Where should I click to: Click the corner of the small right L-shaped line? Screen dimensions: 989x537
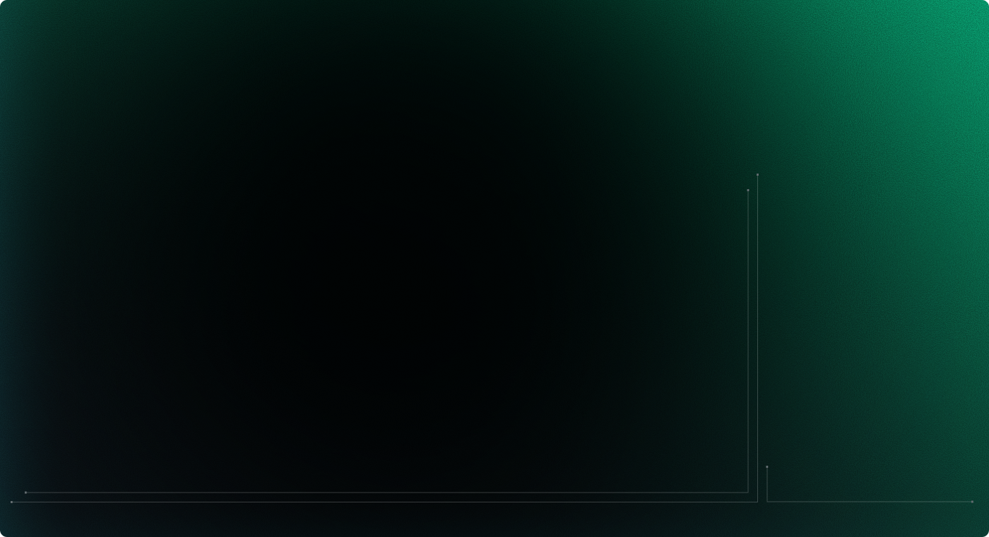(767, 502)
